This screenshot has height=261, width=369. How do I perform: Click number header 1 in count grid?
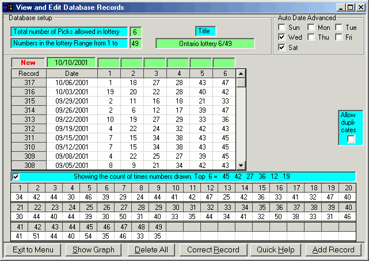[20, 188]
